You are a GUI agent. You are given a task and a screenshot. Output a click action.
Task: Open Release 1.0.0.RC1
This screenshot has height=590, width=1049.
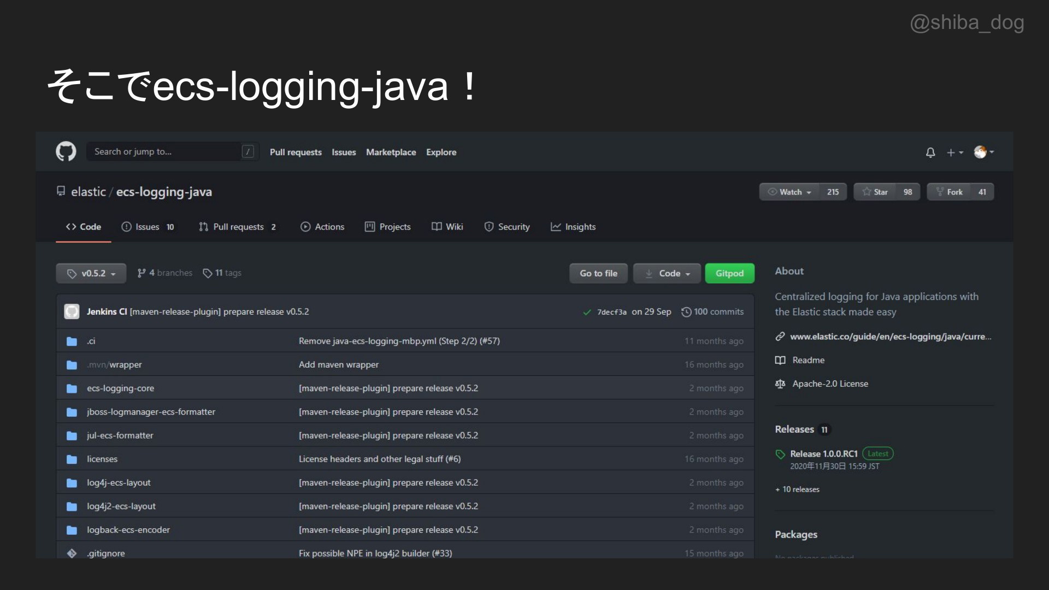pos(823,453)
